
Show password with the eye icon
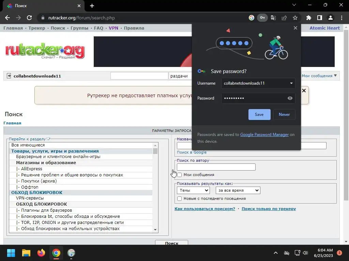pyautogui.click(x=290, y=98)
